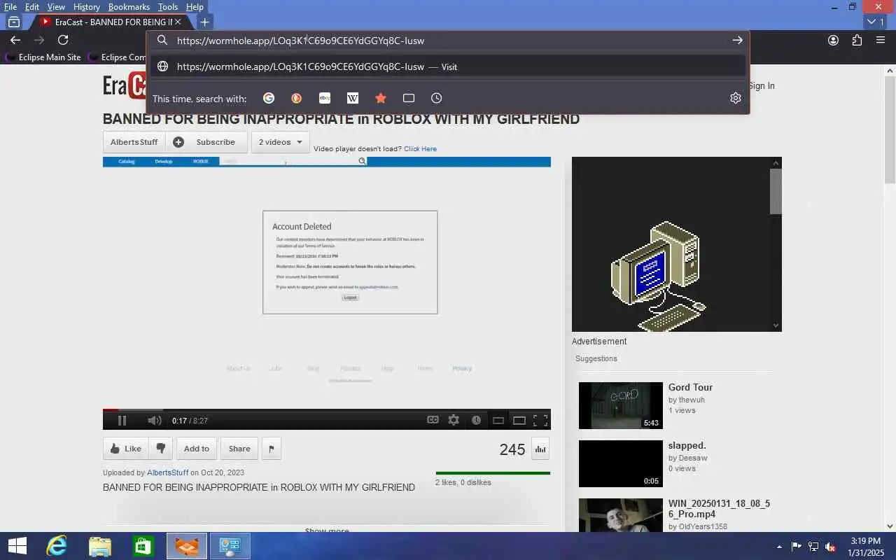This screenshot has height=560, width=896.
Task: Select the wormhole.app Visit suggestion
Action: coord(448,66)
